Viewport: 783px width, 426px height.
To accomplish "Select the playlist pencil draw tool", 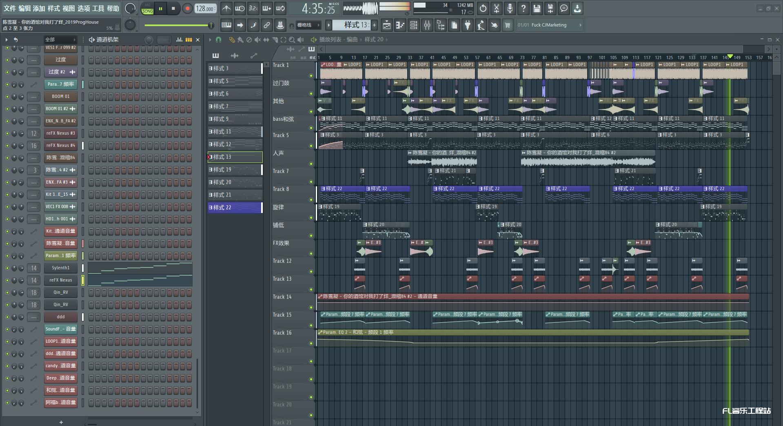I will coord(232,40).
